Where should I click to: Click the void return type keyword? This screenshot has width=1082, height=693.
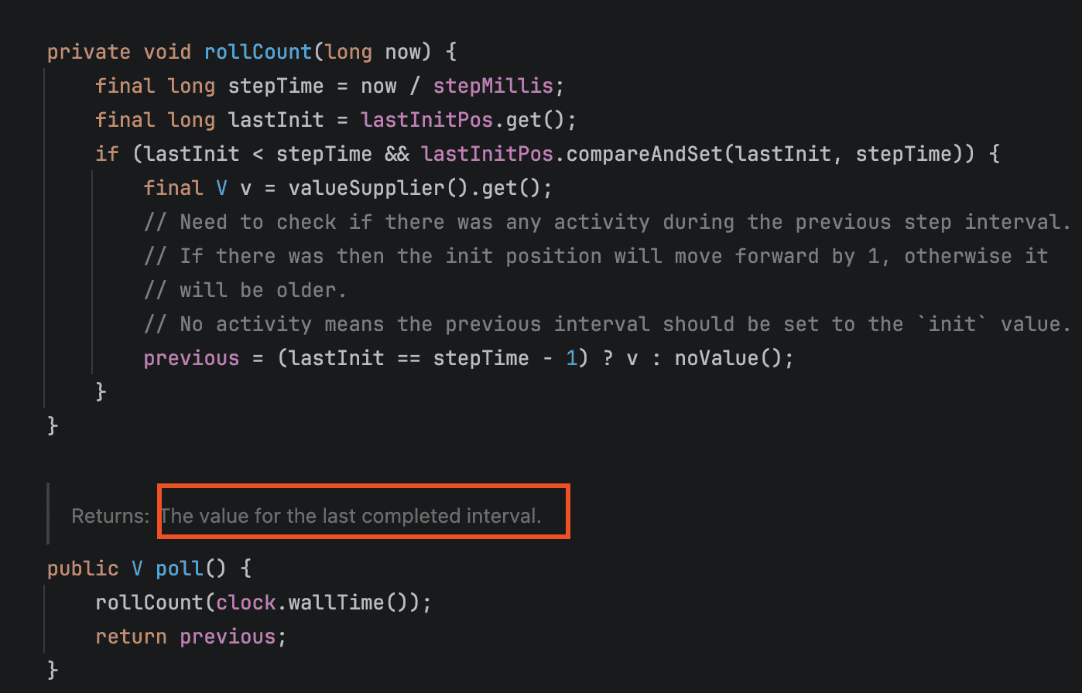click(167, 52)
